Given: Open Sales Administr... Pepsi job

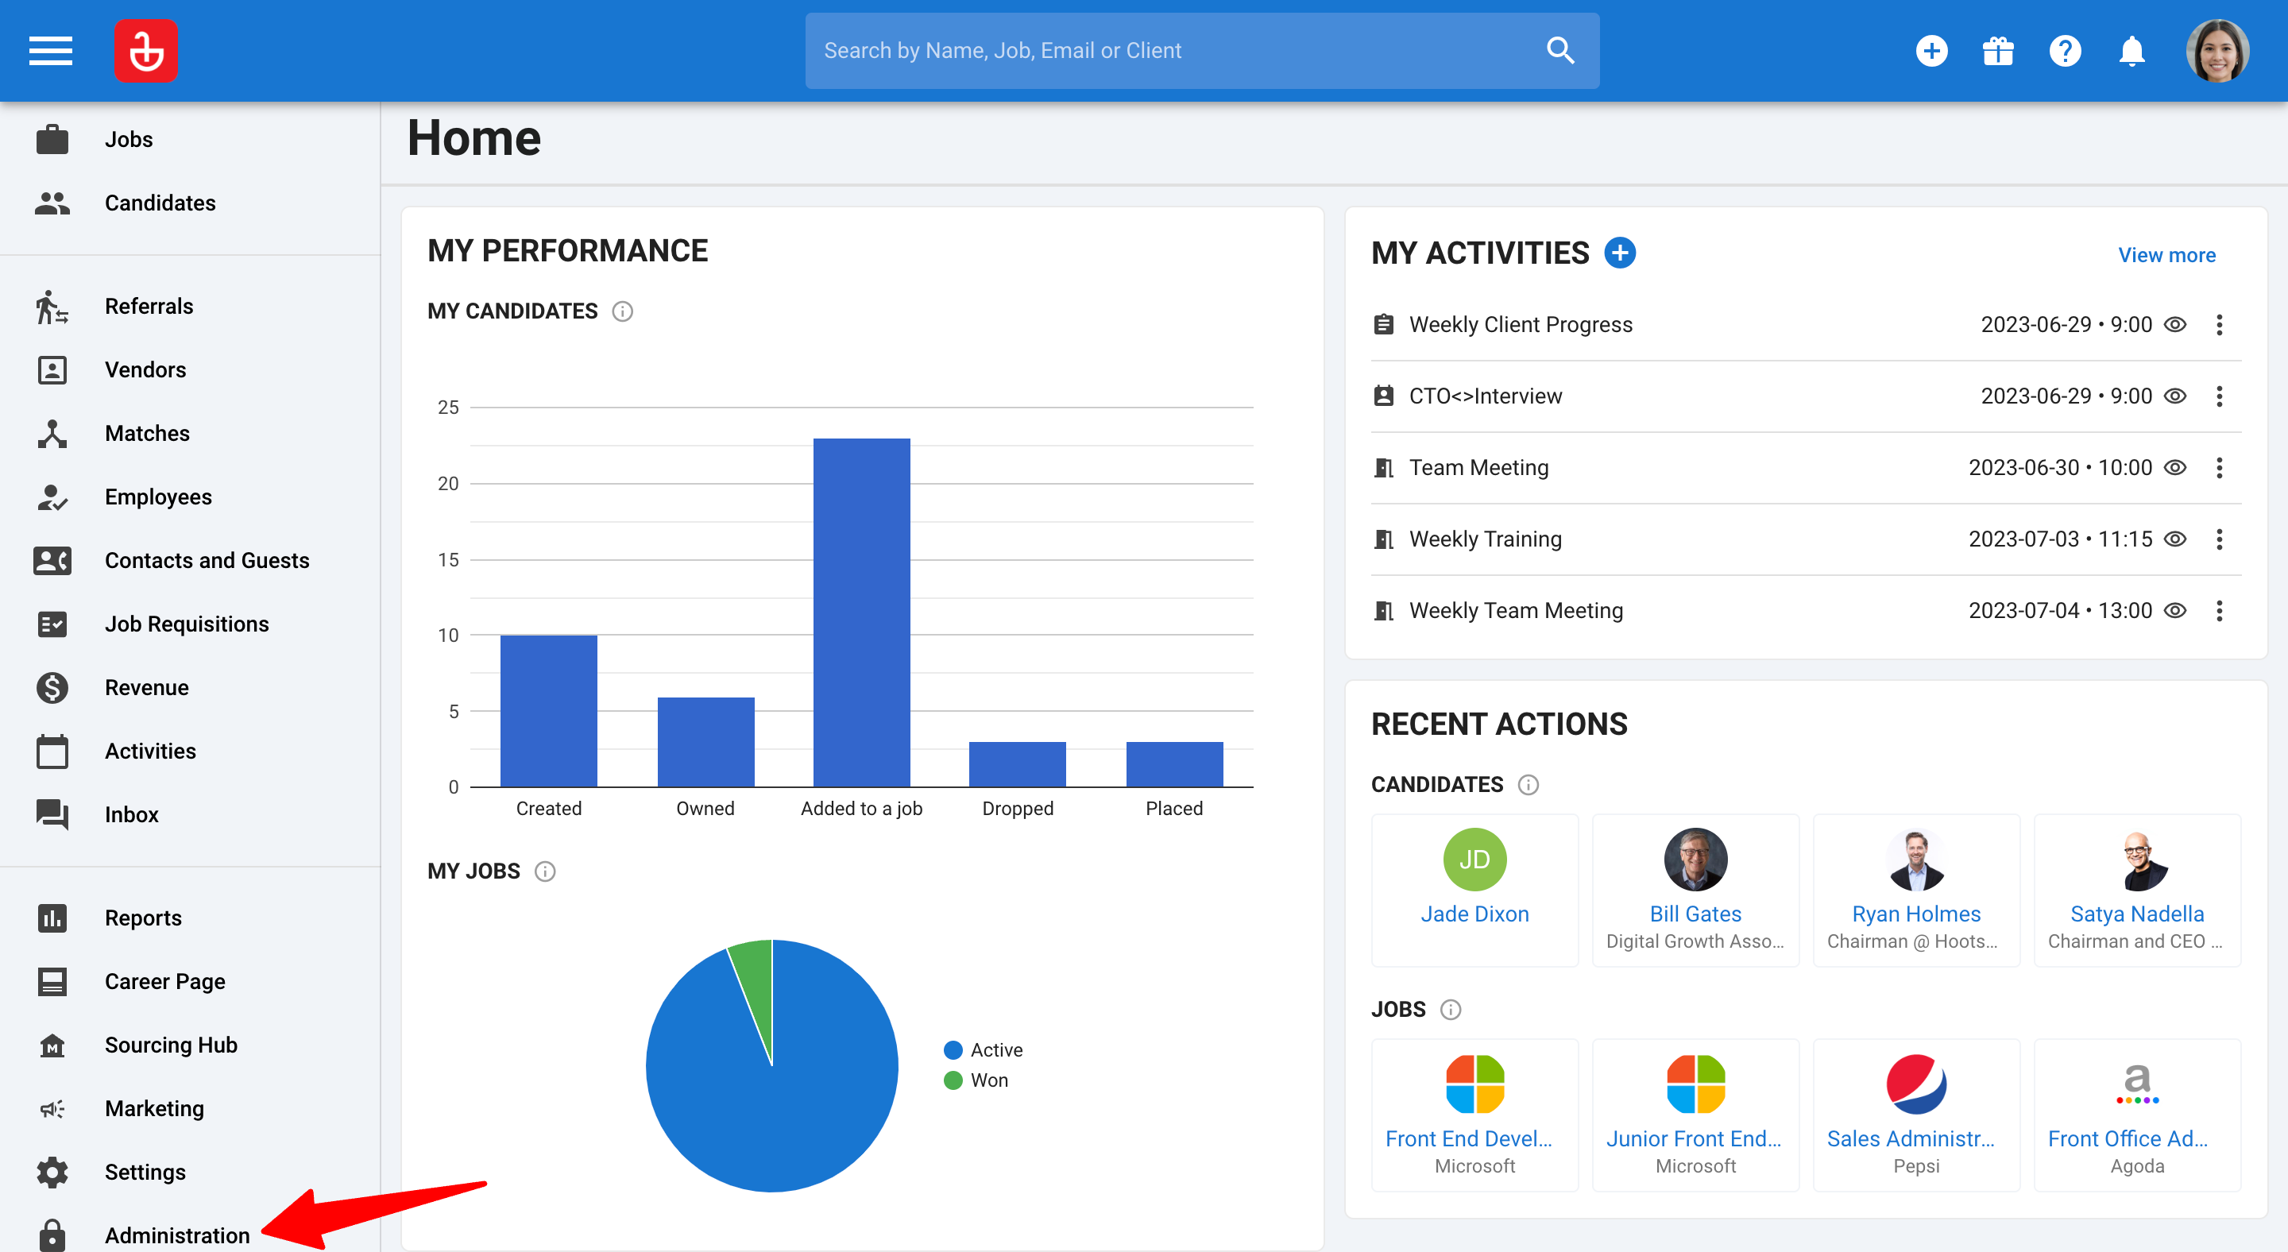Looking at the screenshot, I should click(x=1916, y=1115).
